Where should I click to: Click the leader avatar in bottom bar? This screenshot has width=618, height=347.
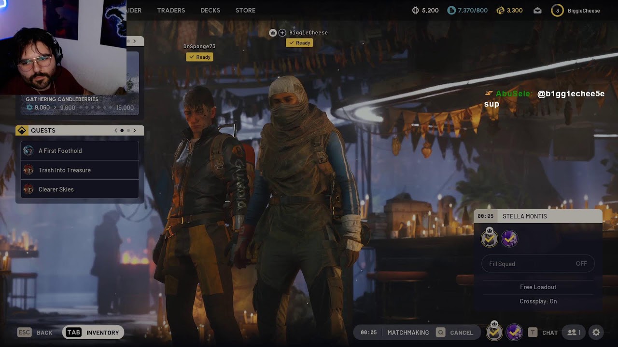pyautogui.click(x=494, y=332)
